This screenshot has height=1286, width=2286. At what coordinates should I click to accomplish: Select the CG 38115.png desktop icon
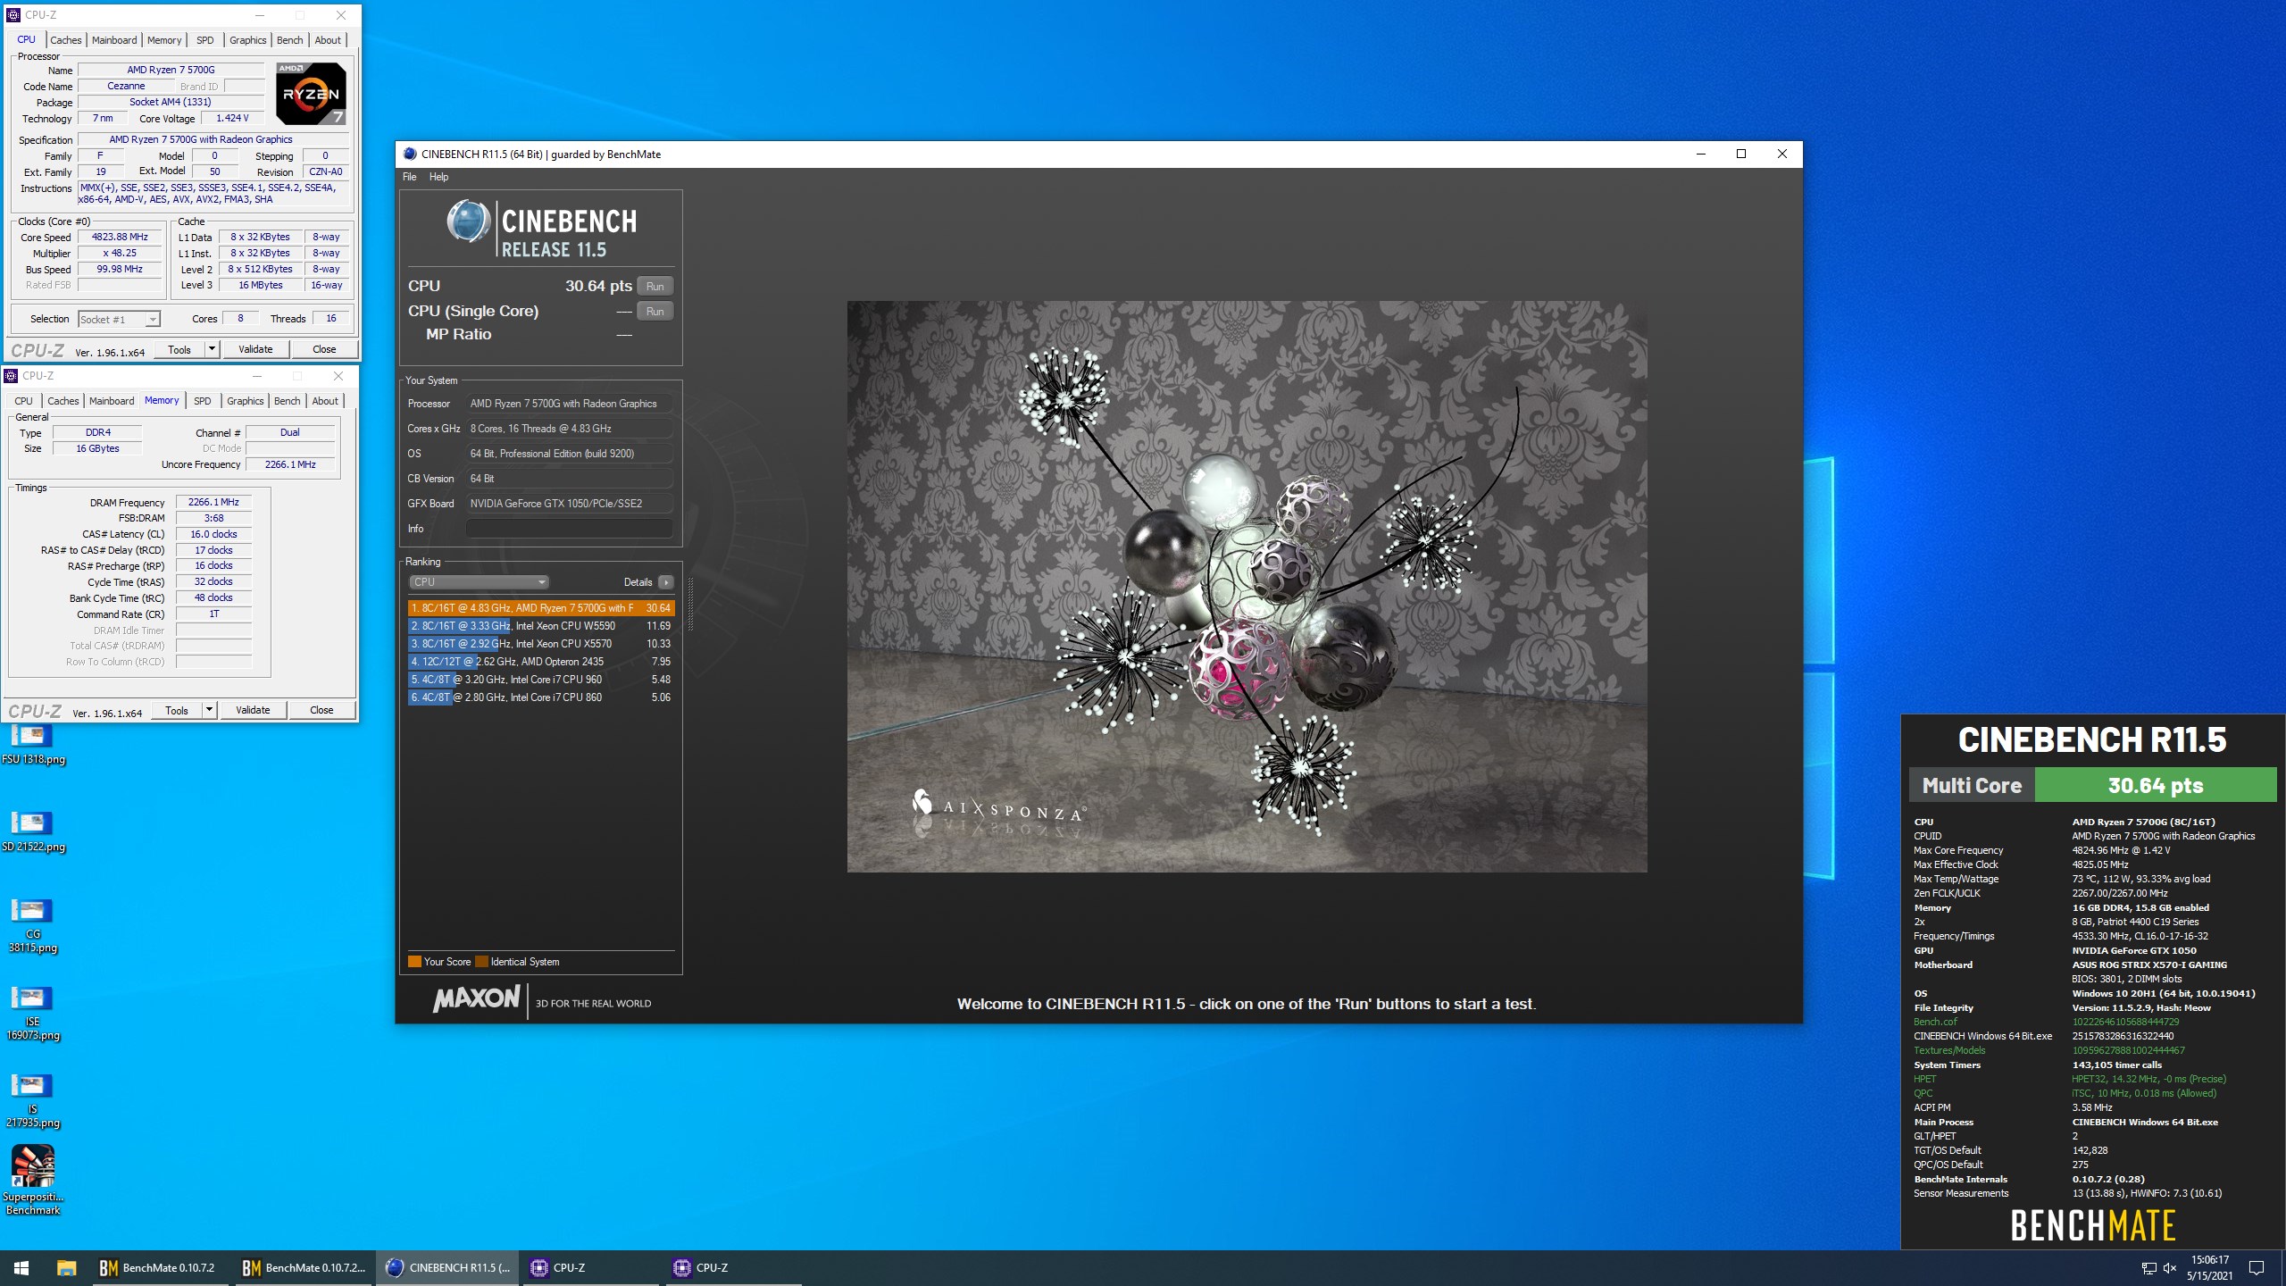pyautogui.click(x=32, y=925)
